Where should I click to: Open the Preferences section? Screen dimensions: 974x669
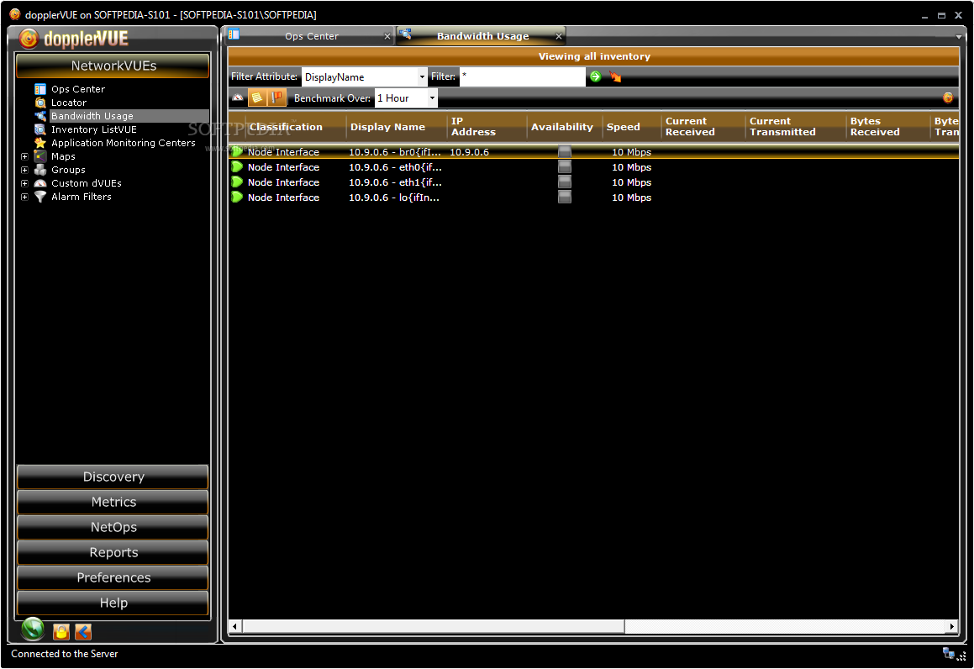click(113, 577)
